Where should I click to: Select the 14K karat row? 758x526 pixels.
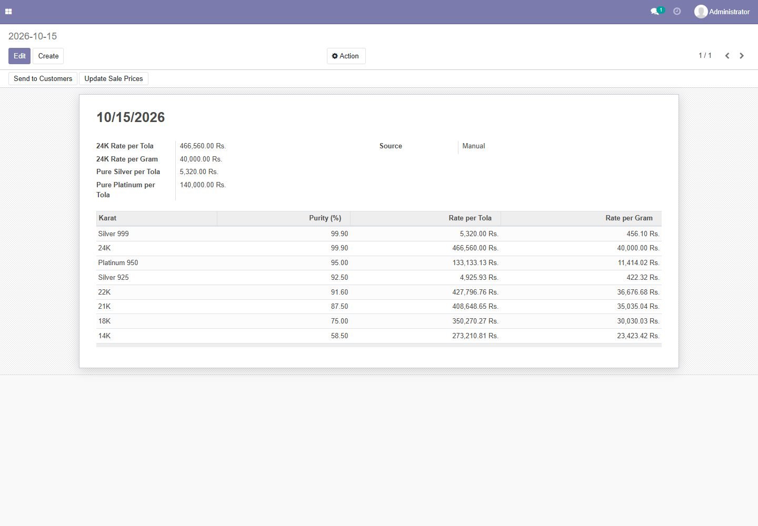378,336
